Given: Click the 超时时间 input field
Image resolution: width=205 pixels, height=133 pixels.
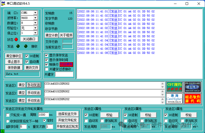Looking at the screenshot, I should tap(23, 127).
